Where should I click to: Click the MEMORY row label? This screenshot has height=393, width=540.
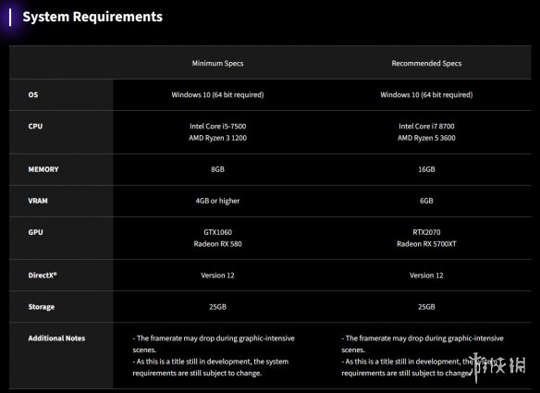[x=43, y=169]
